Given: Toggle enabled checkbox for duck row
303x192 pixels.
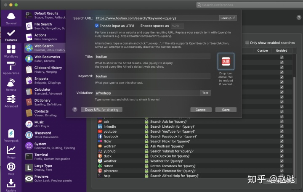Looking at the screenshot, I should [x=282, y=156].
